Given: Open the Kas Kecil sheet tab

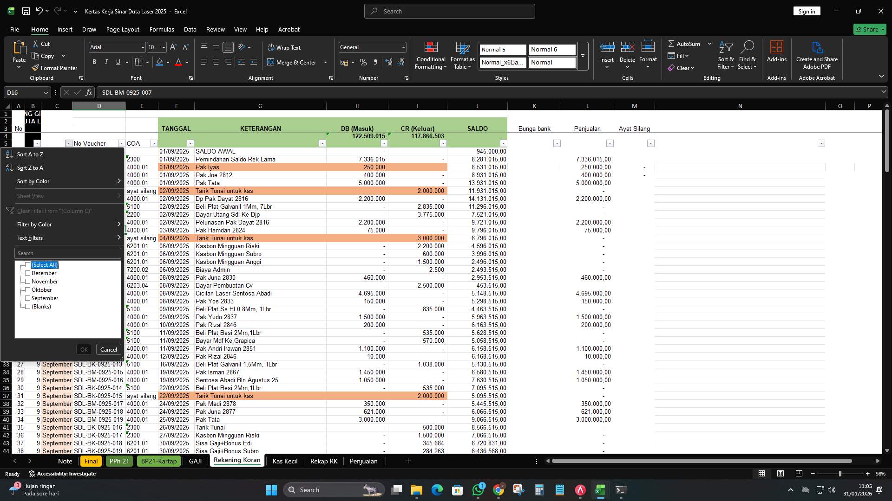Looking at the screenshot, I should [285, 461].
